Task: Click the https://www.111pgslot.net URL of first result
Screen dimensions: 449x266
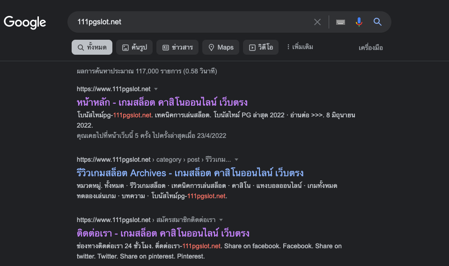Action: (x=114, y=89)
